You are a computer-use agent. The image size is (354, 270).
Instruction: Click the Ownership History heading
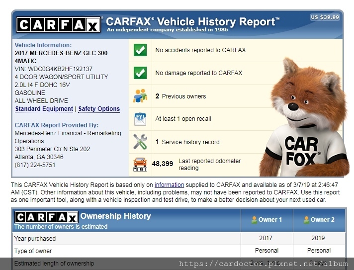[x=115, y=216]
